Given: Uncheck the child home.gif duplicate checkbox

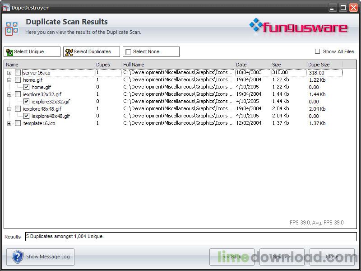Looking at the screenshot, I should [x=27, y=87].
